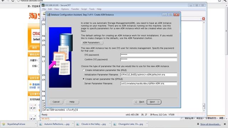This screenshot has height=128, width=228.
Task: Open the SecureCRT View menu
Action: tap(57, 9)
